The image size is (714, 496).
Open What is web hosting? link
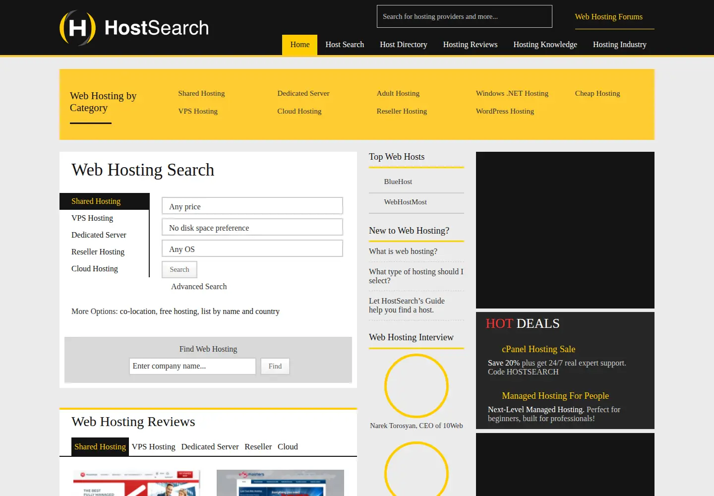[403, 251]
